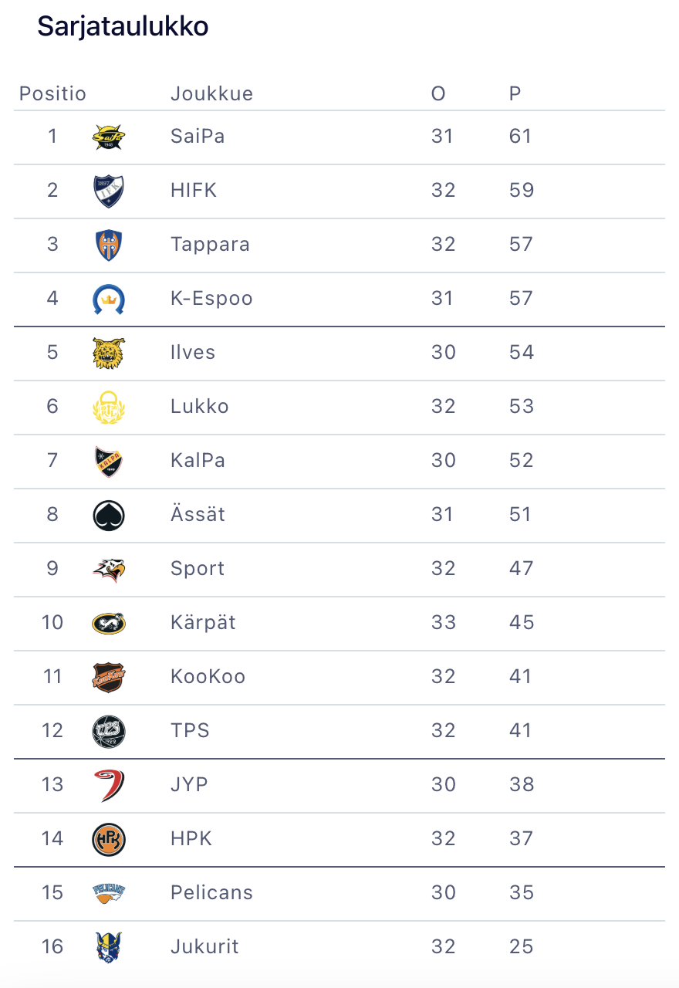Image resolution: width=679 pixels, height=988 pixels.
Task: Click the Sport eagle logo
Action: 108,570
